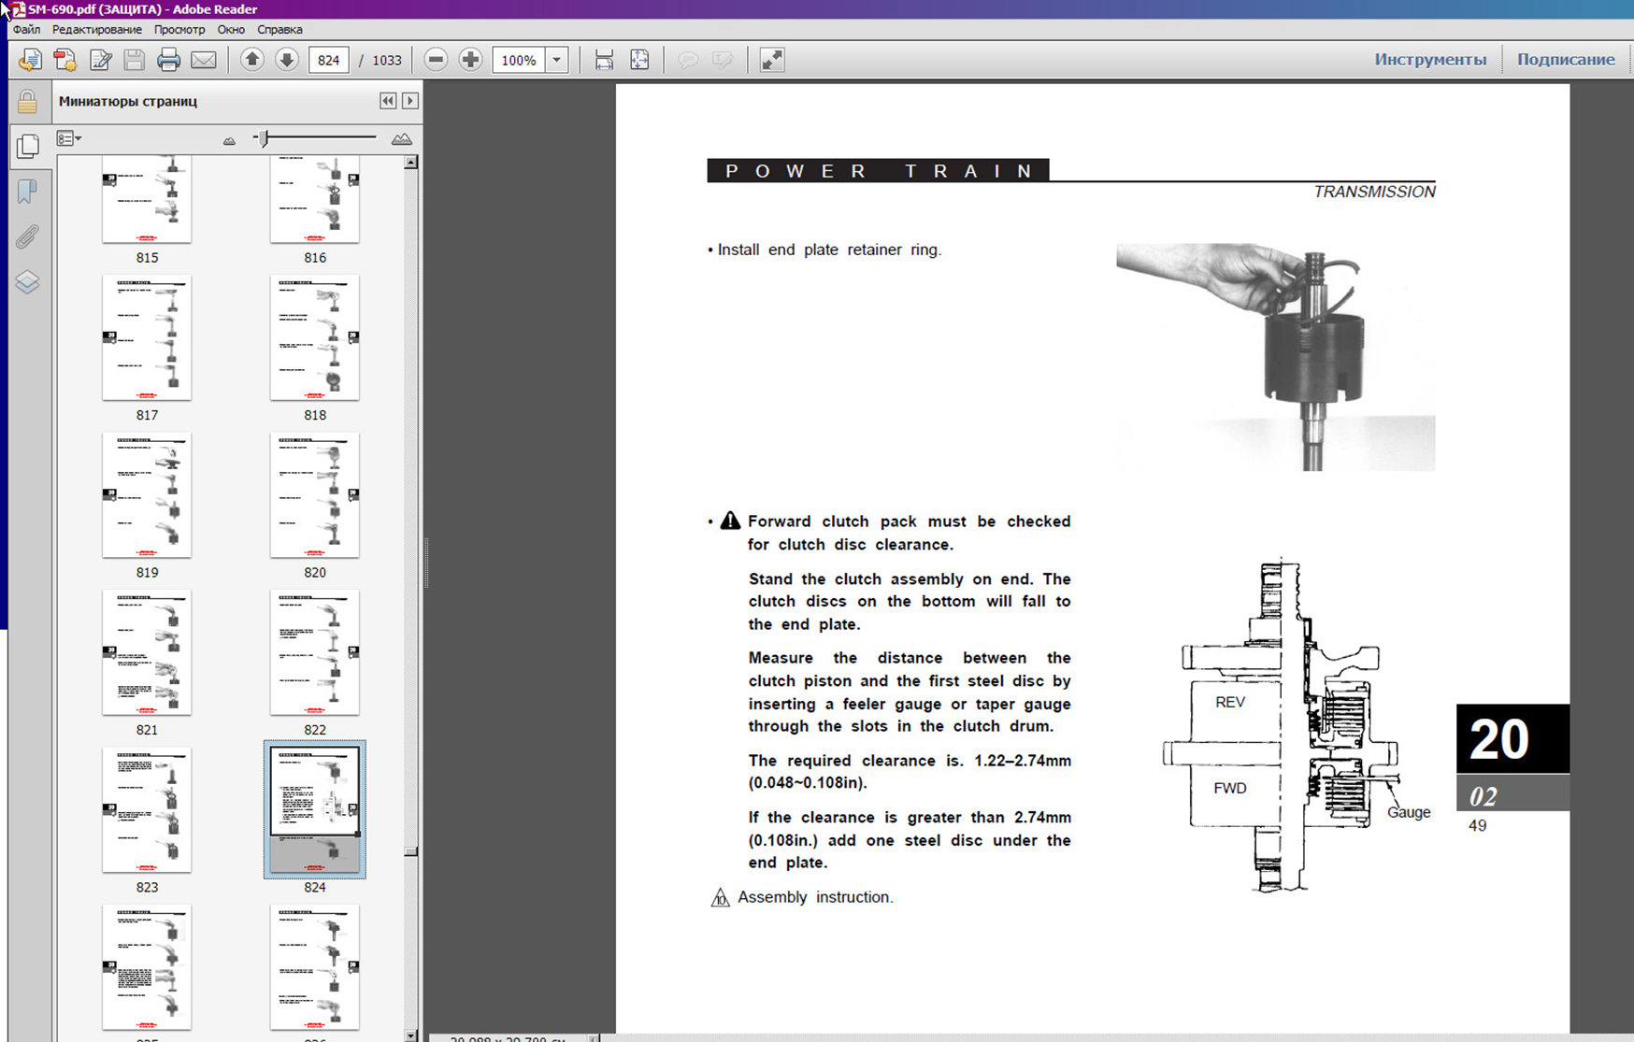
Task: Click the email envelope icon
Action: point(203,61)
